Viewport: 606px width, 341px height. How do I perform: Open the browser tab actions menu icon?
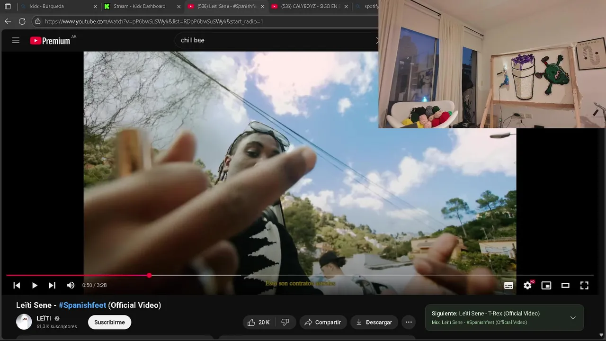8,6
